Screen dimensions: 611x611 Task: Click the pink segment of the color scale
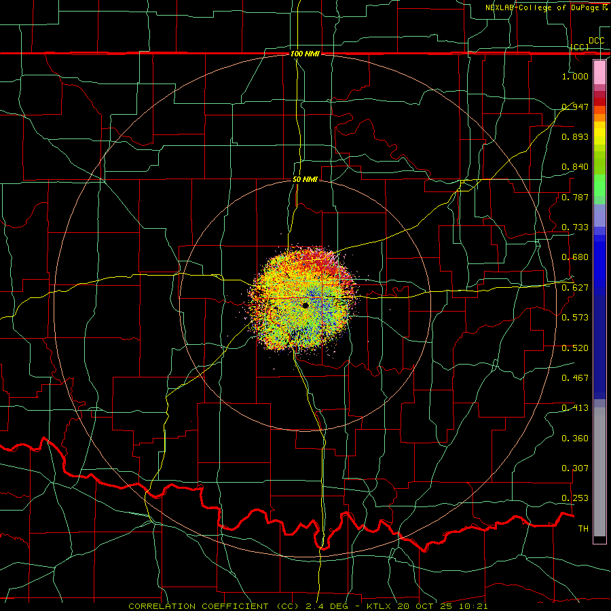pos(599,72)
